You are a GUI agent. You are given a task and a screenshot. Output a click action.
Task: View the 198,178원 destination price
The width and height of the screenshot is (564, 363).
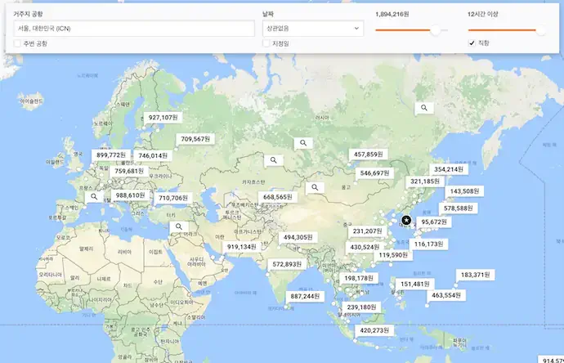pos(359,279)
